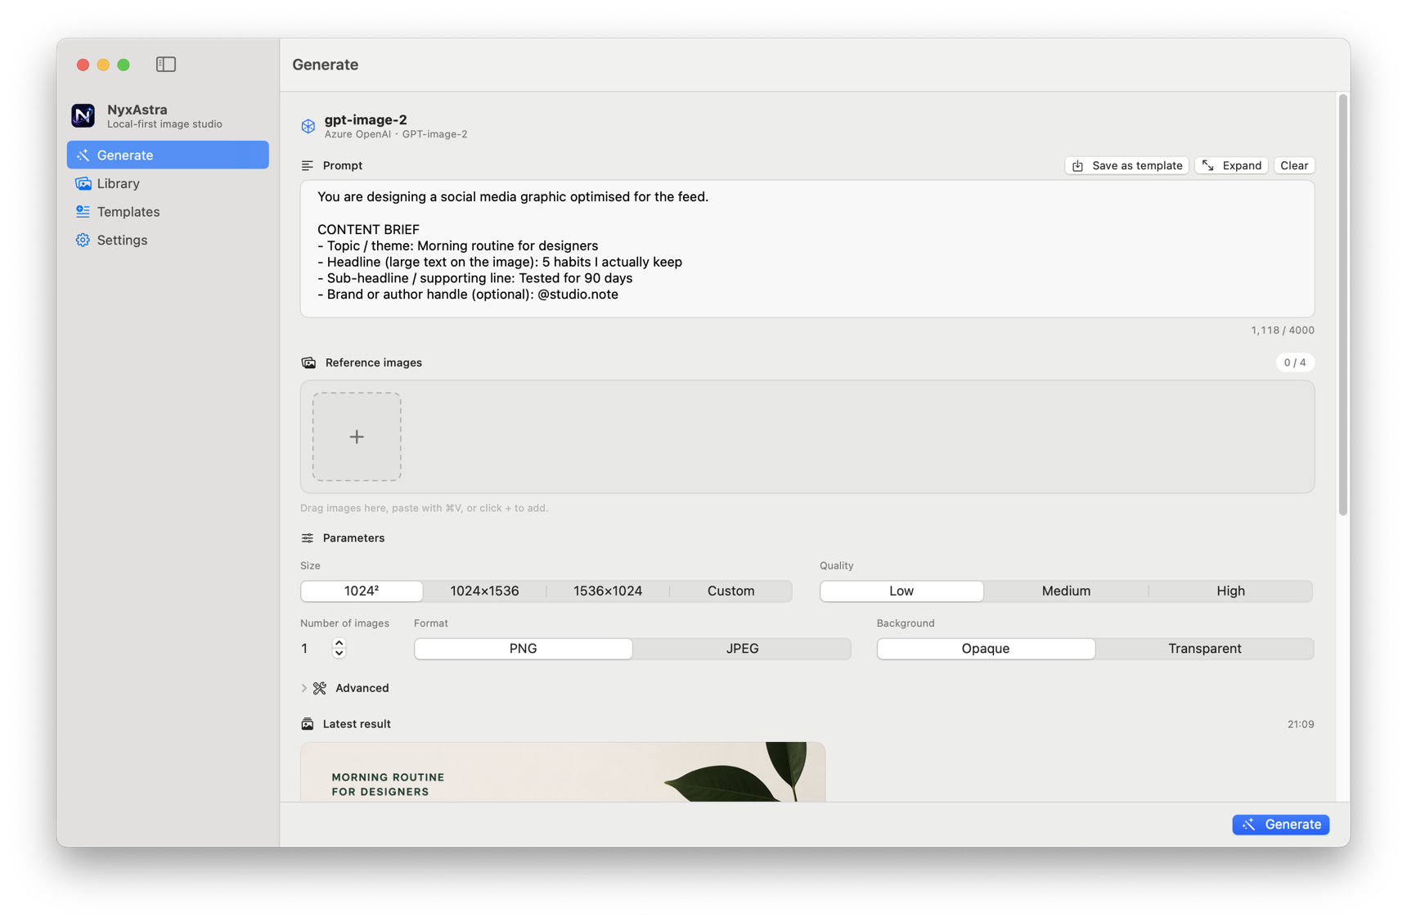Open the Generate sidebar item

pyautogui.click(x=168, y=155)
